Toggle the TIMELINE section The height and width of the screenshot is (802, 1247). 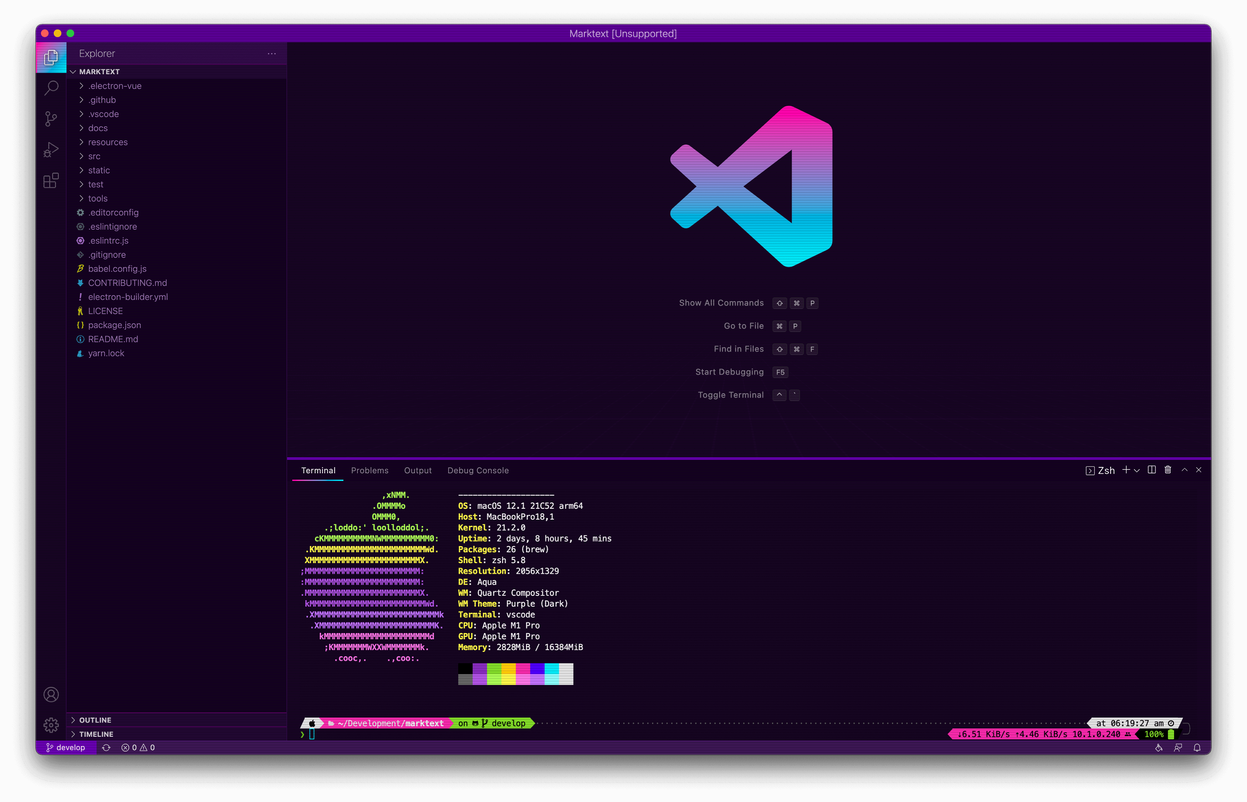tap(95, 733)
